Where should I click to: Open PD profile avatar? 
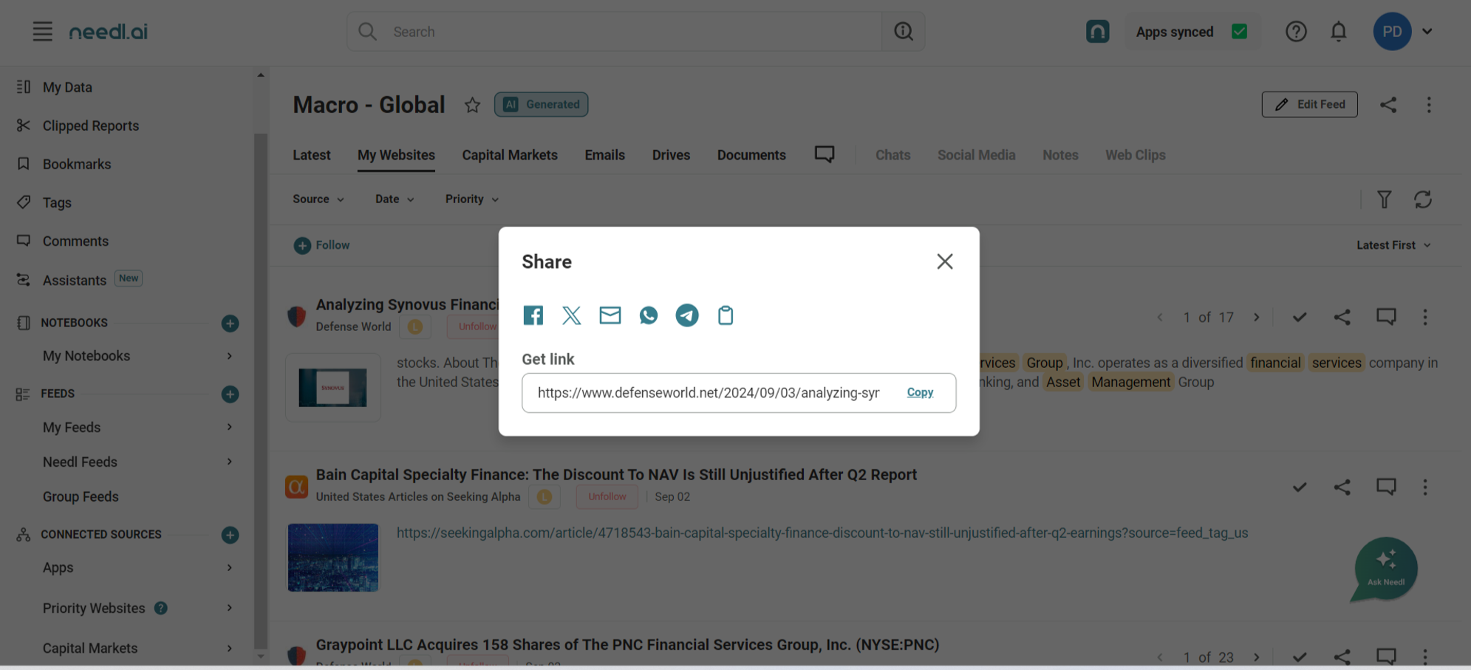click(1392, 32)
